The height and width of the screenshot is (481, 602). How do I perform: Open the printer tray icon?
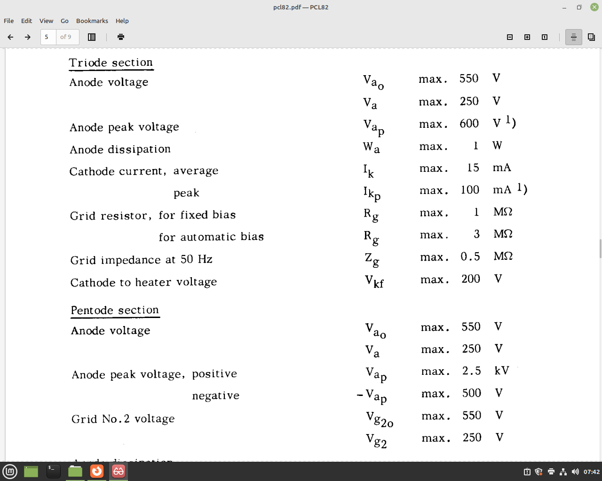[551, 472]
